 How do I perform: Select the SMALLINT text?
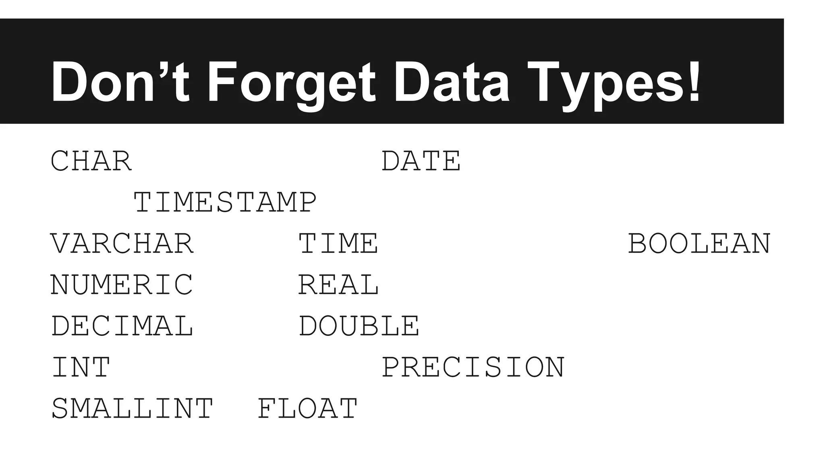click(x=132, y=408)
